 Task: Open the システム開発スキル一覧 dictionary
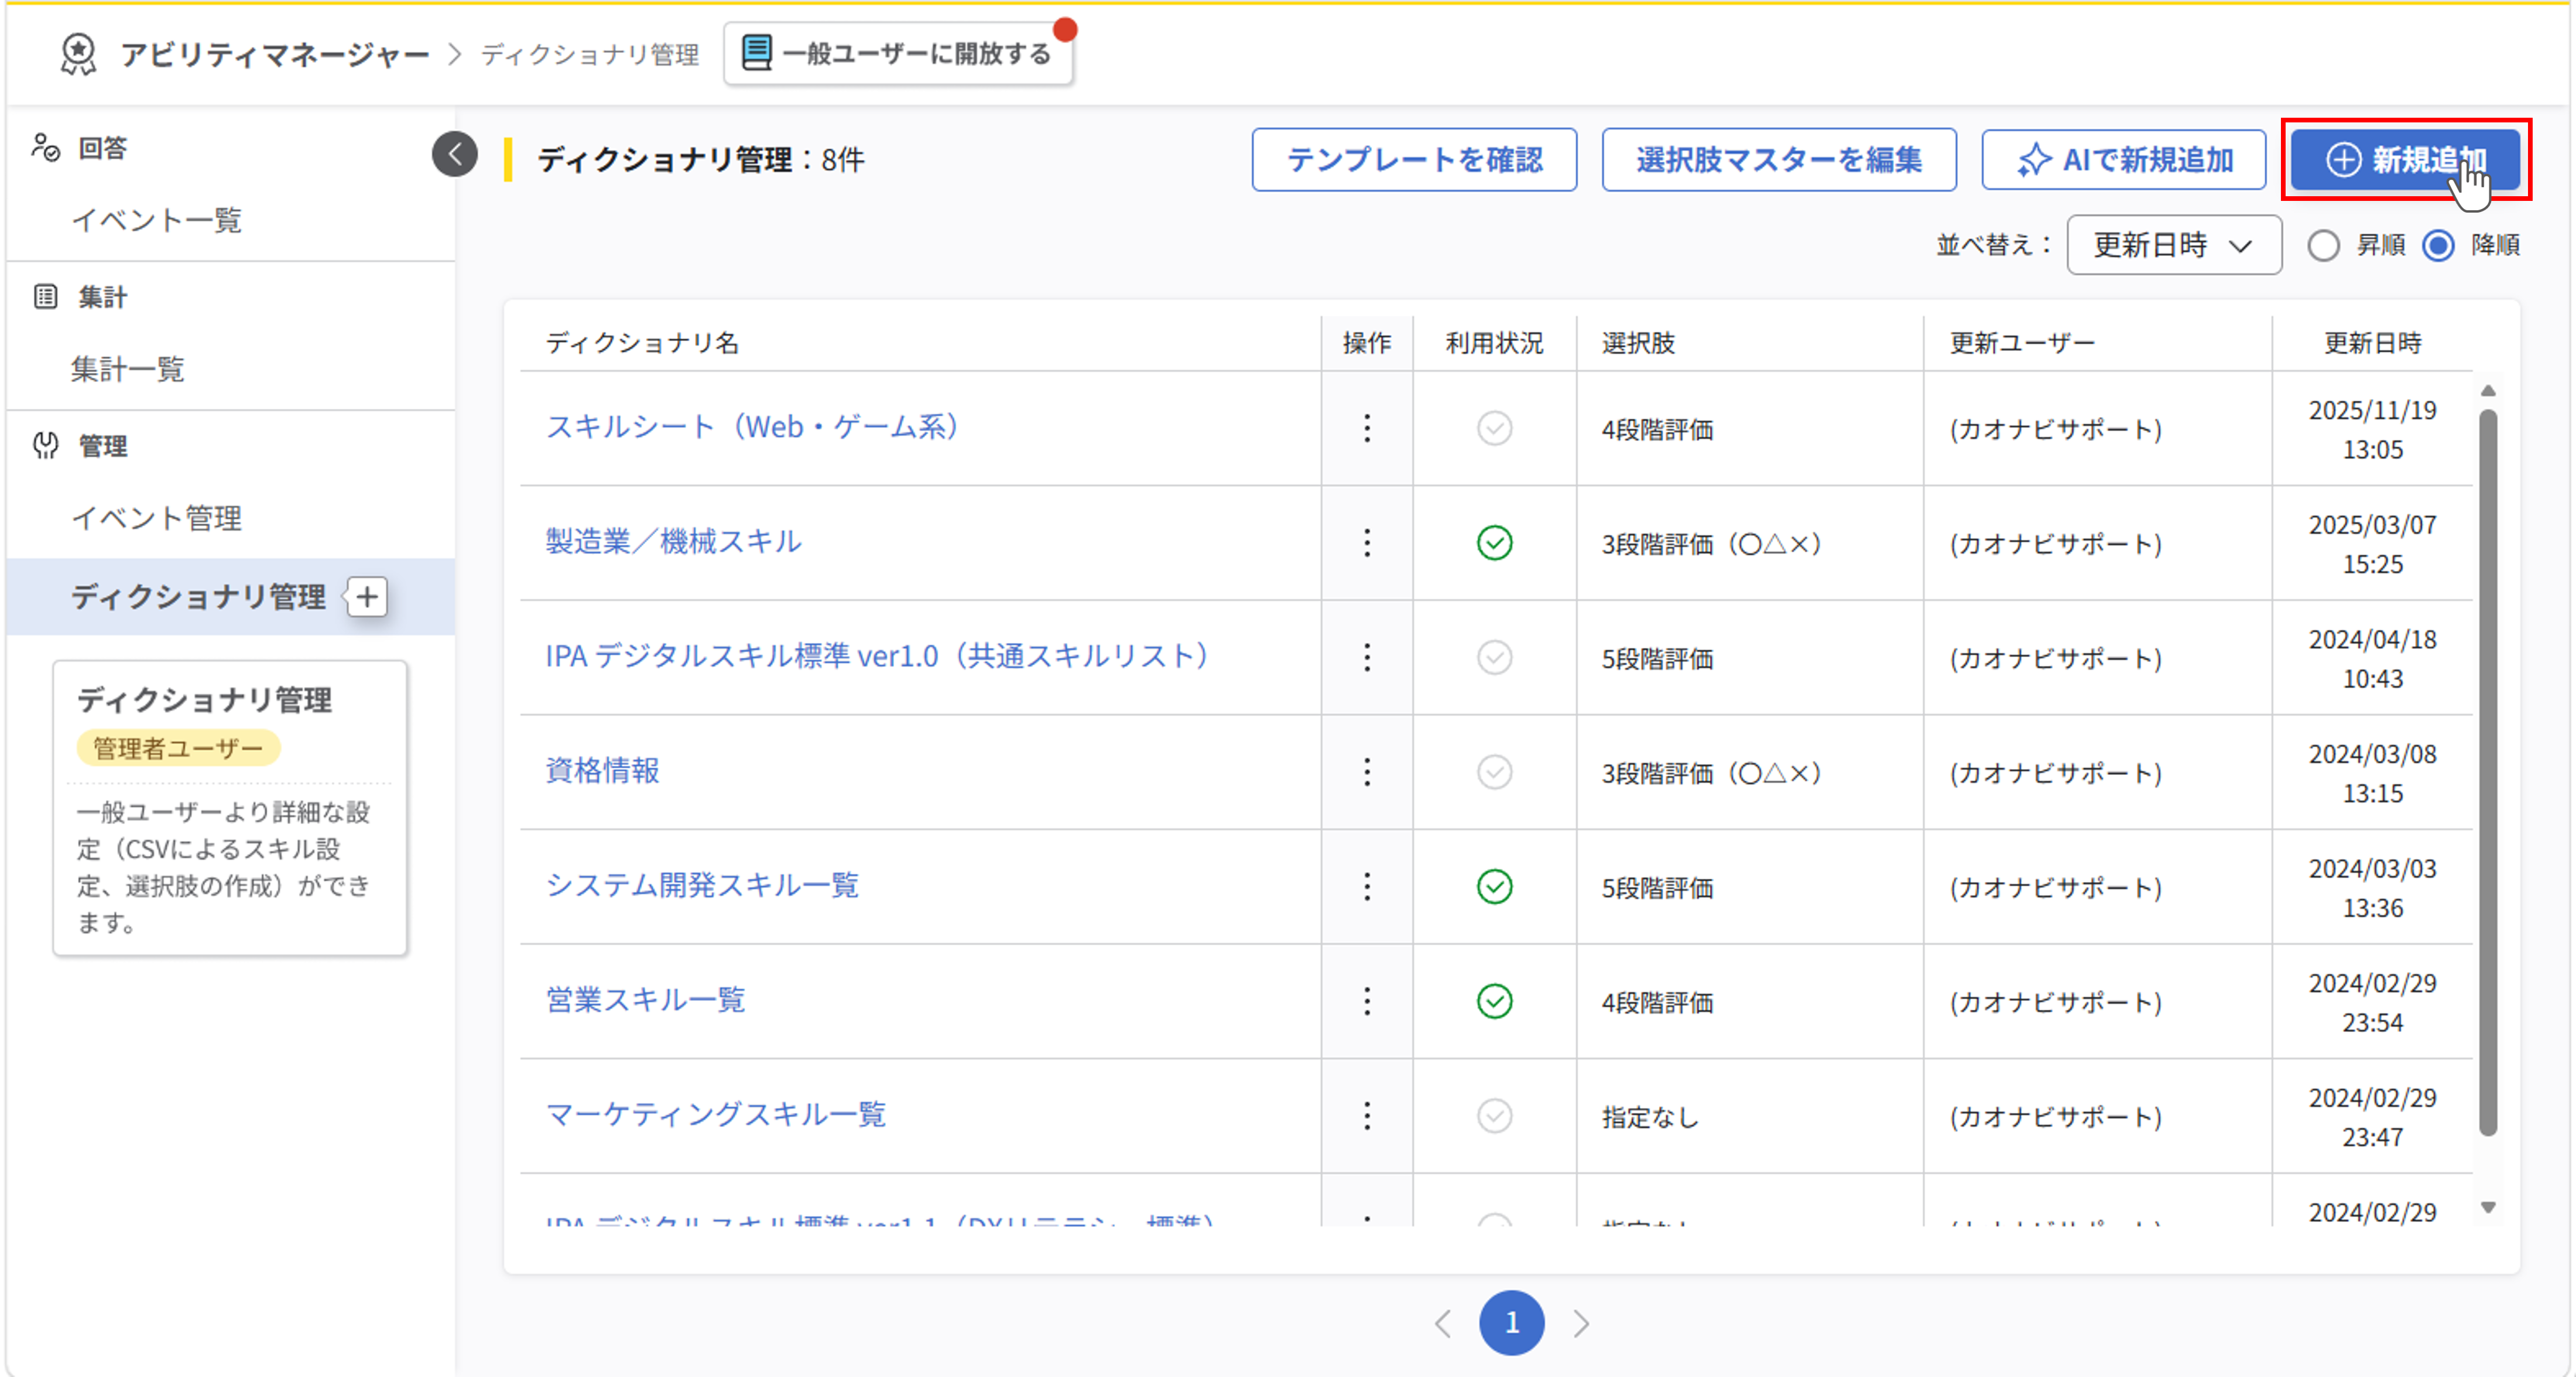[x=702, y=886]
